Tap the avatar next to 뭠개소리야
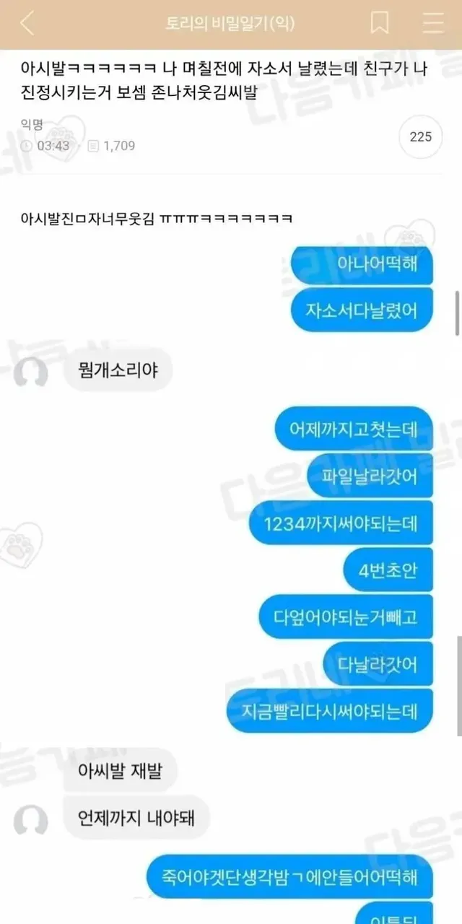Image resolution: width=462 pixels, height=924 pixels. pos(31,373)
